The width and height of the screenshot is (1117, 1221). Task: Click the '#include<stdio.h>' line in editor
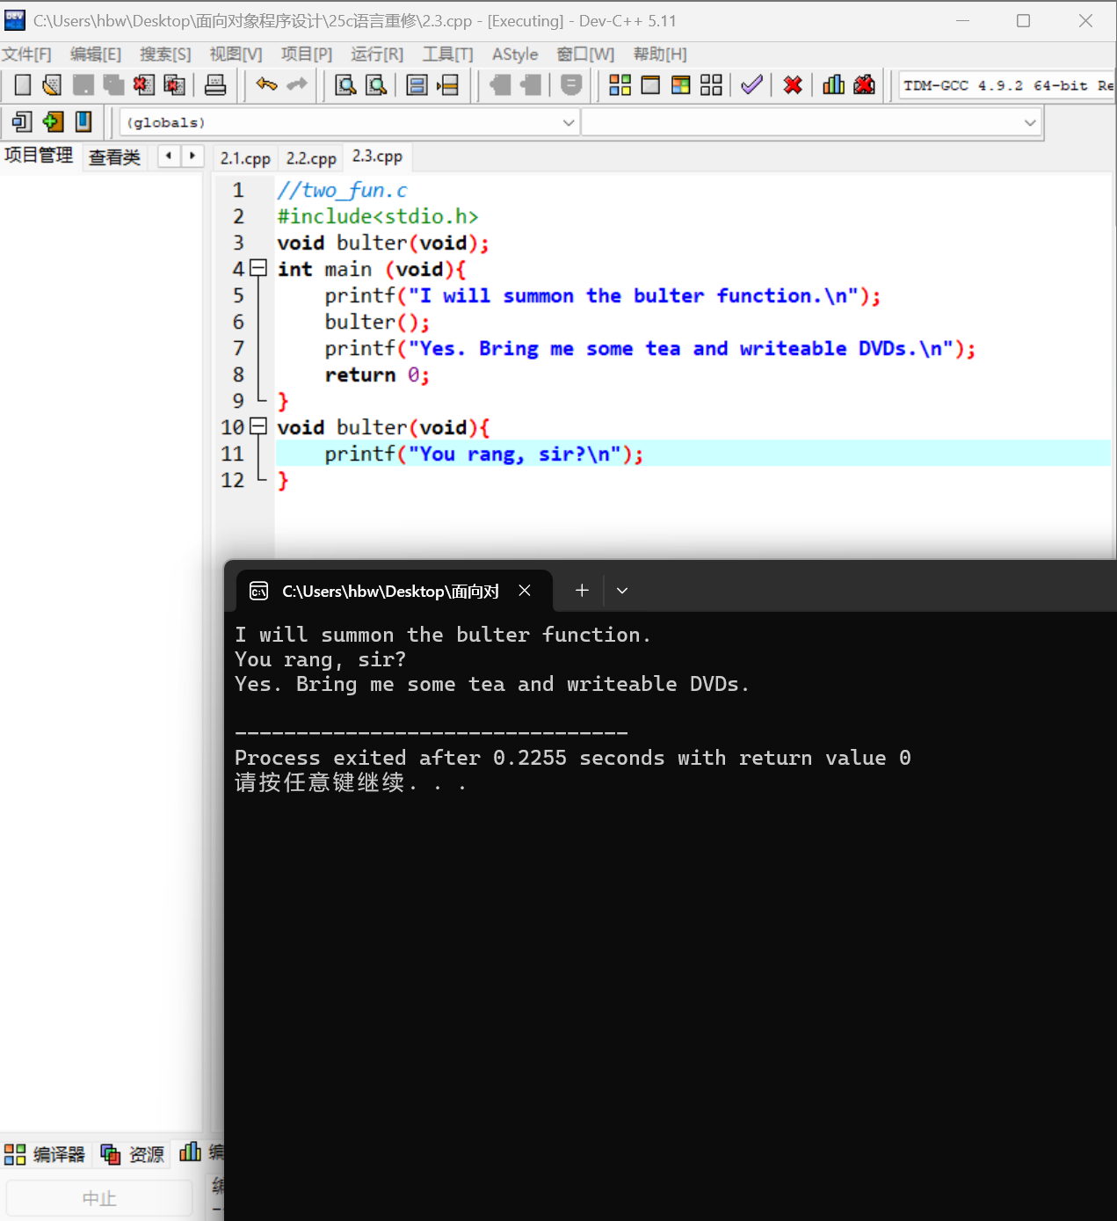pyautogui.click(x=378, y=216)
